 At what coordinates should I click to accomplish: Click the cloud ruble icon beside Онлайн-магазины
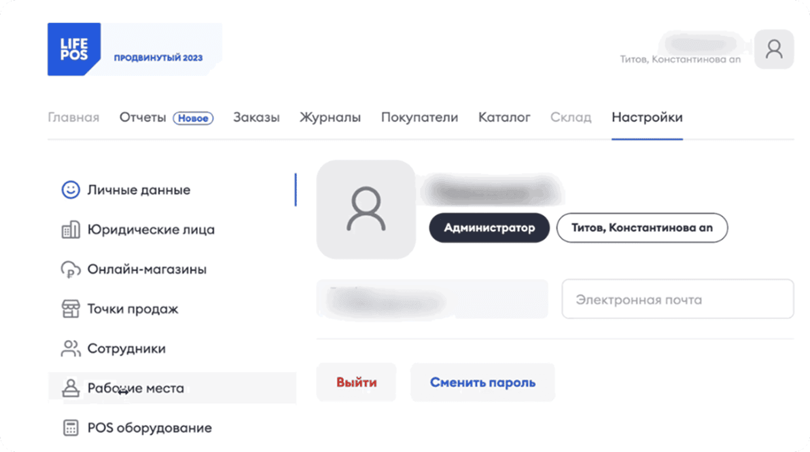coord(71,269)
